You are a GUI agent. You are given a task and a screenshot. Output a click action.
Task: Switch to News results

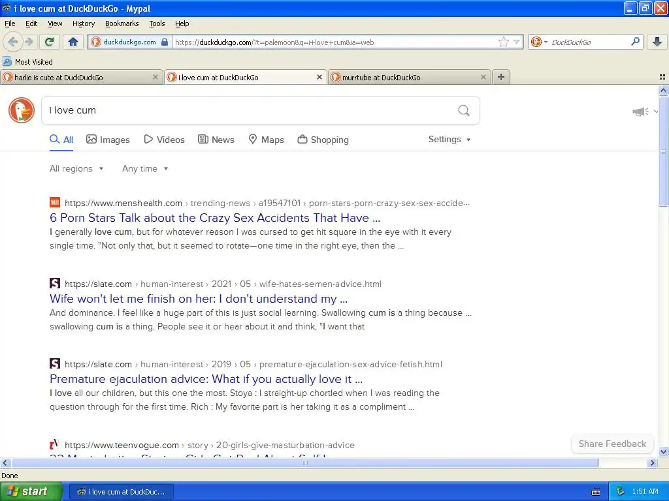tap(216, 140)
